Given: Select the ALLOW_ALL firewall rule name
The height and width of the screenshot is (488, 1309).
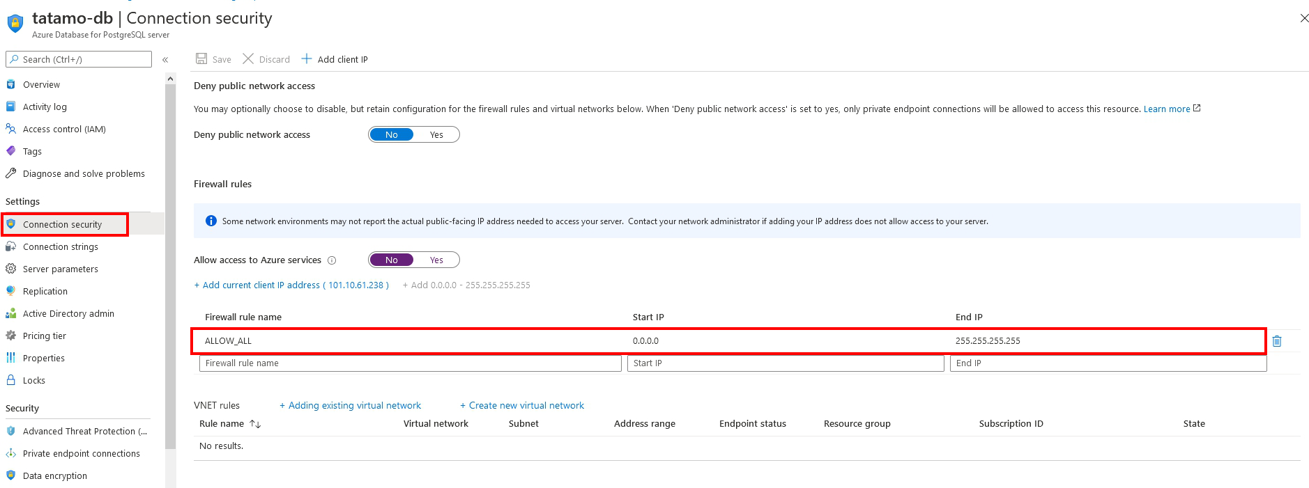Looking at the screenshot, I should [228, 340].
